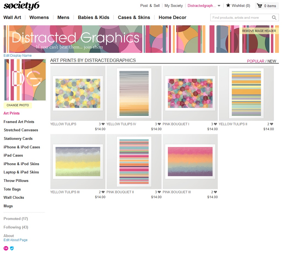Viewport: 283px width, 256px height.
Task: Sort art prints by New
Action: [272, 61]
